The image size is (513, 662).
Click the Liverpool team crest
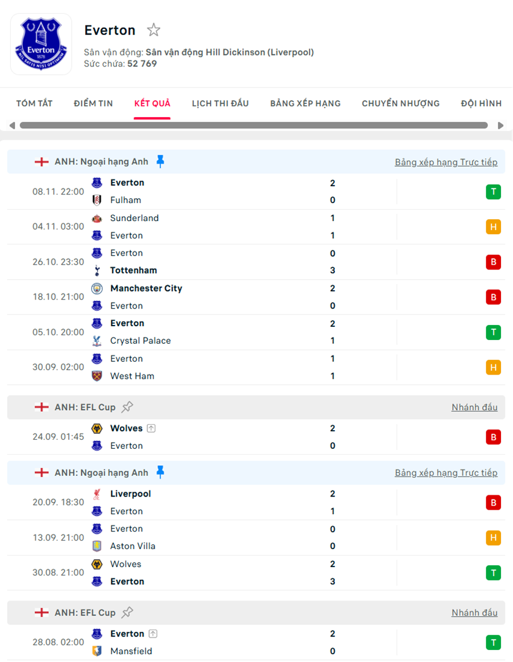pos(97,494)
